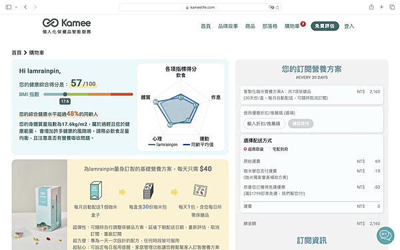Click the 免費評估 button
The height and width of the screenshot is (250, 400).
click(x=325, y=26)
